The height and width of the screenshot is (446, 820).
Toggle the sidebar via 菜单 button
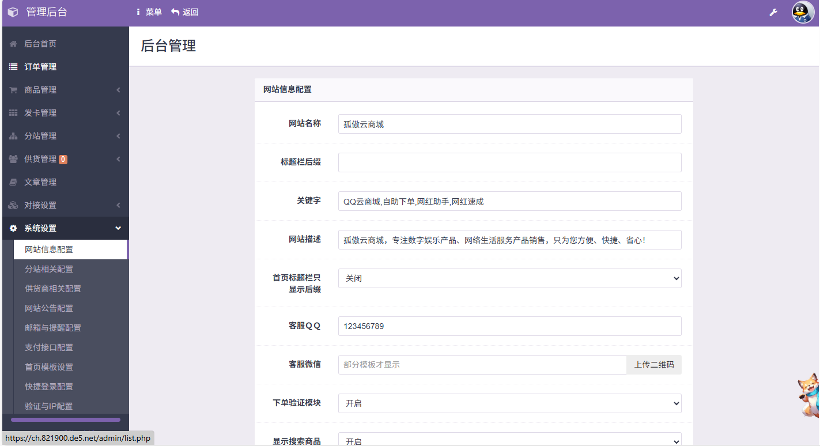point(149,12)
